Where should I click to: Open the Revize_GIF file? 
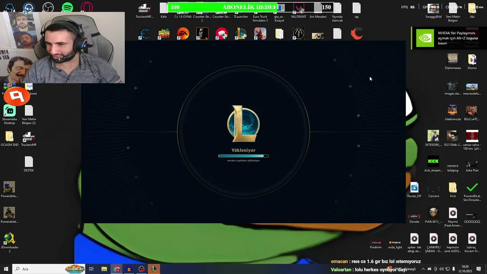414,190
